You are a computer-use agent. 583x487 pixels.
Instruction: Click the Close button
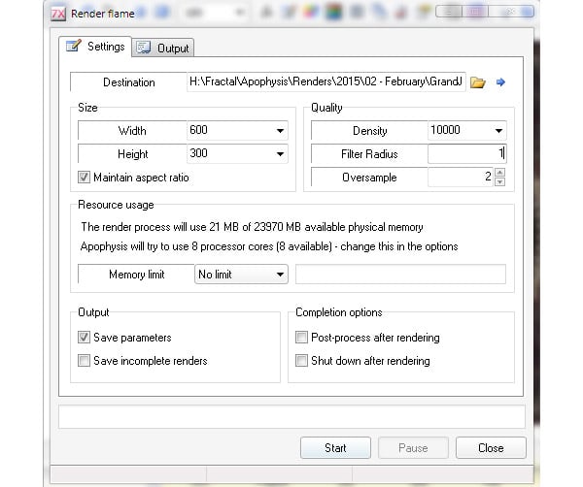coord(491,447)
